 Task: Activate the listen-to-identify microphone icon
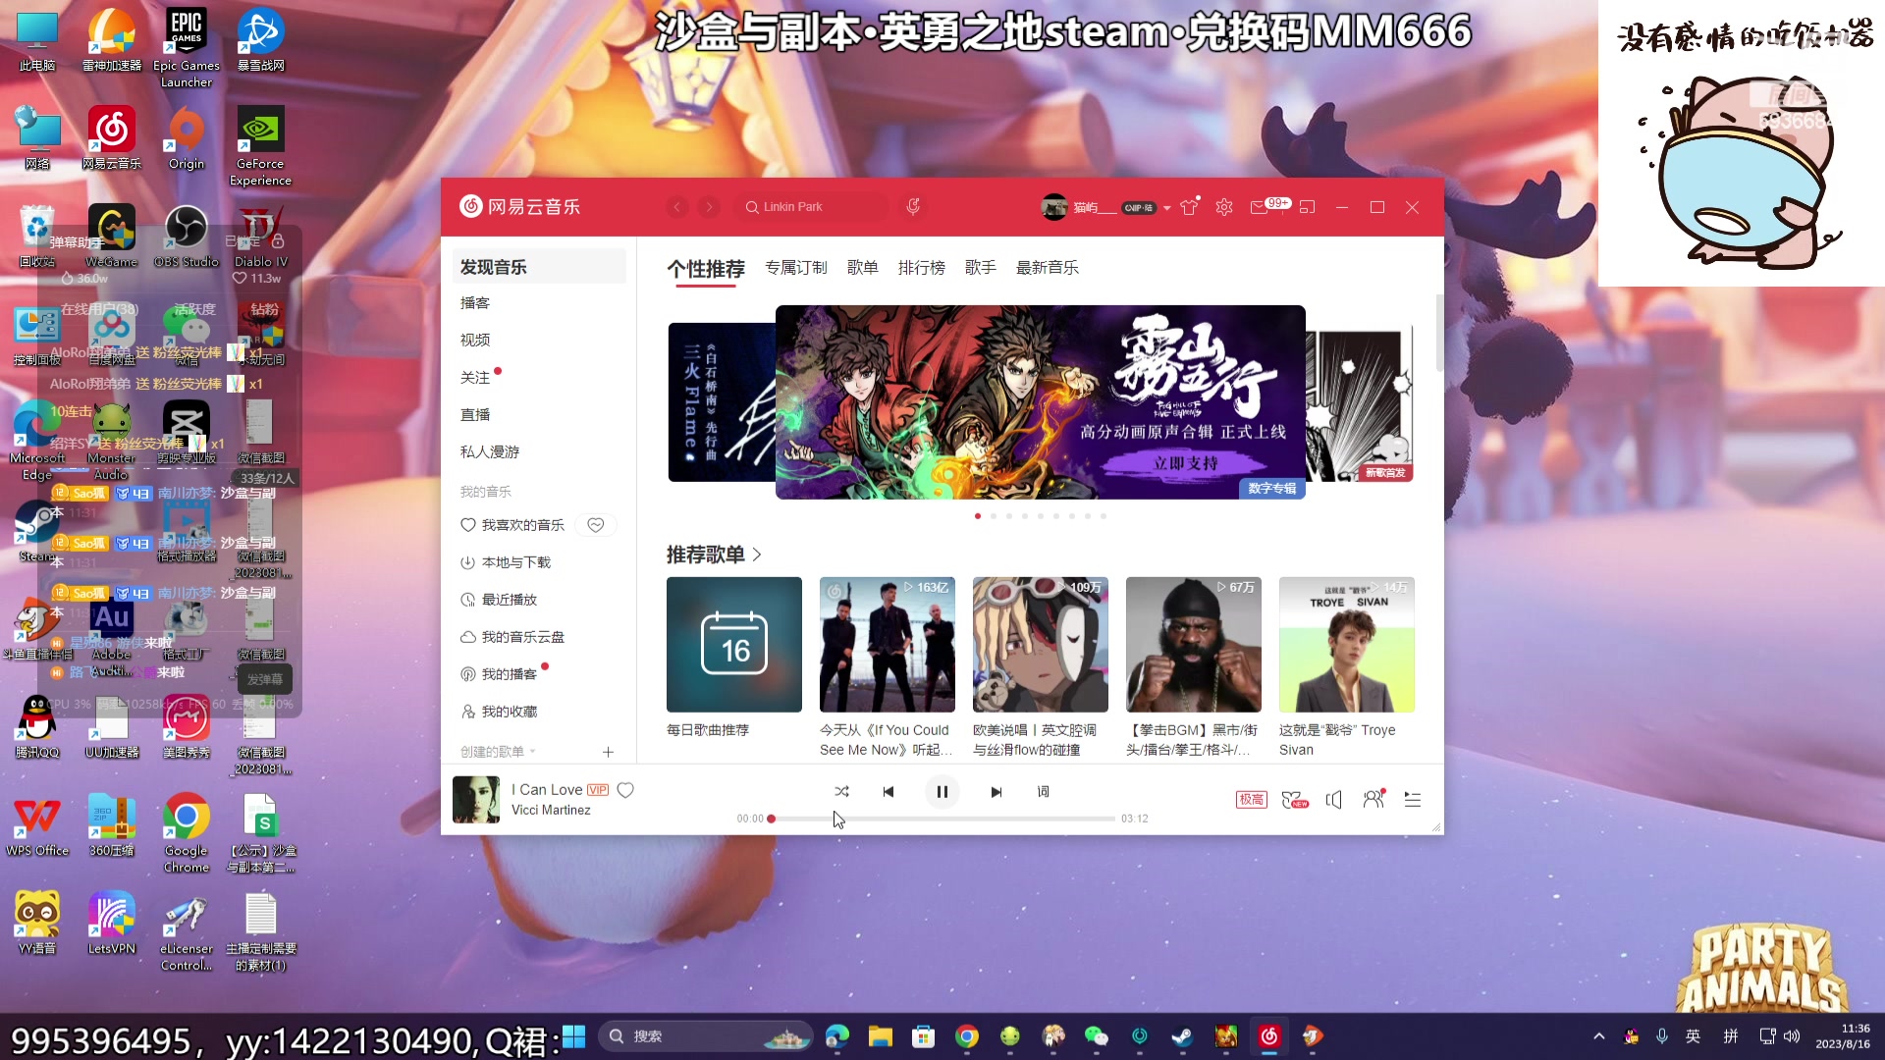click(913, 207)
